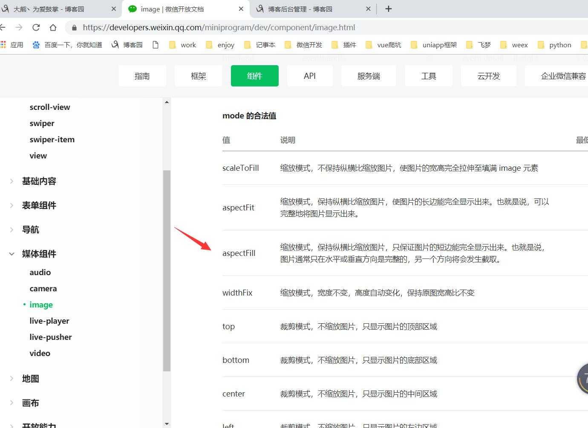Expand the 表单组件 sidebar section
The height and width of the screenshot is (428, 588).
(39, 205)
